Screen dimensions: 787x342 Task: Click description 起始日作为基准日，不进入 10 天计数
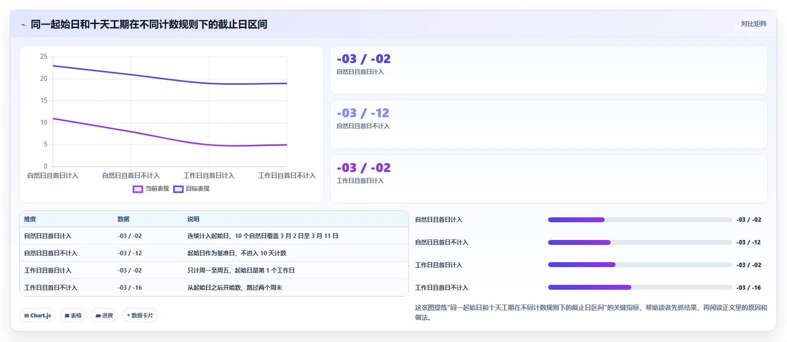click(x=237, y=253)
